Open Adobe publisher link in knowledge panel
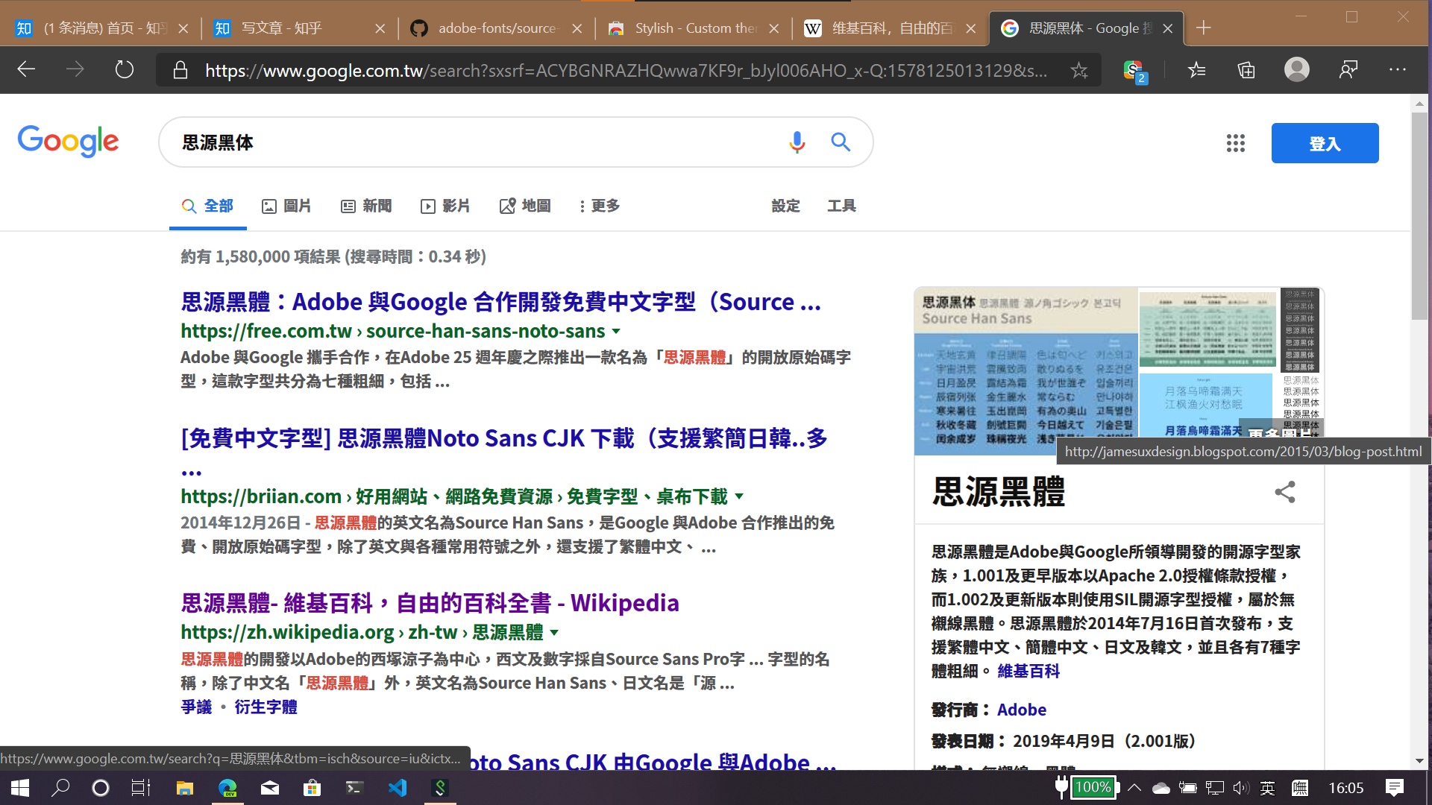This screenshot has width=1432, height=805. pyautogui.click(x=1022, y=710)
